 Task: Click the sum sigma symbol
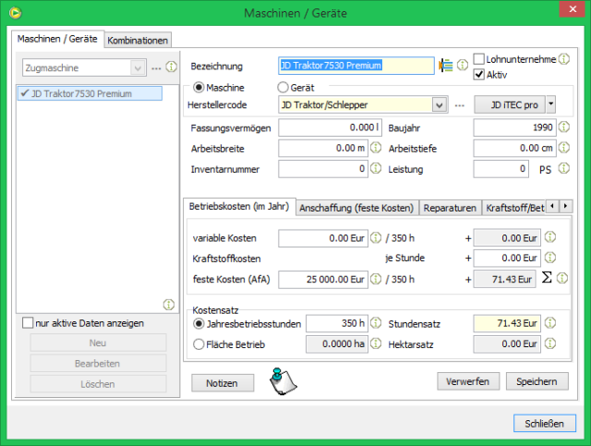[x=546, y=278]
